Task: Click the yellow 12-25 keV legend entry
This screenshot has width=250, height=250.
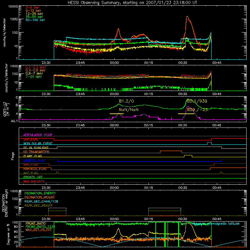Action: 34,14
